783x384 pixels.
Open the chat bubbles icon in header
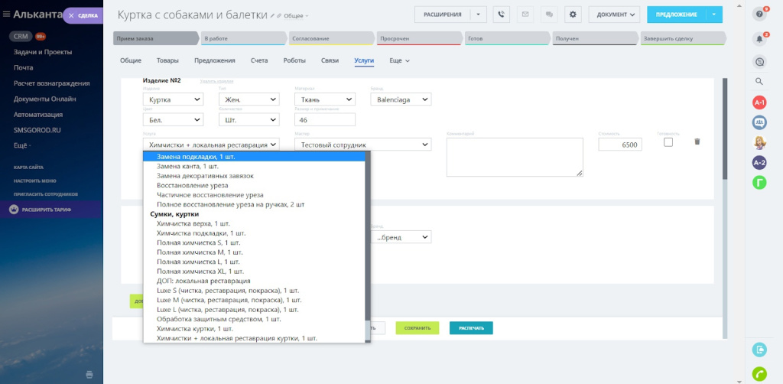pos(549,15)
